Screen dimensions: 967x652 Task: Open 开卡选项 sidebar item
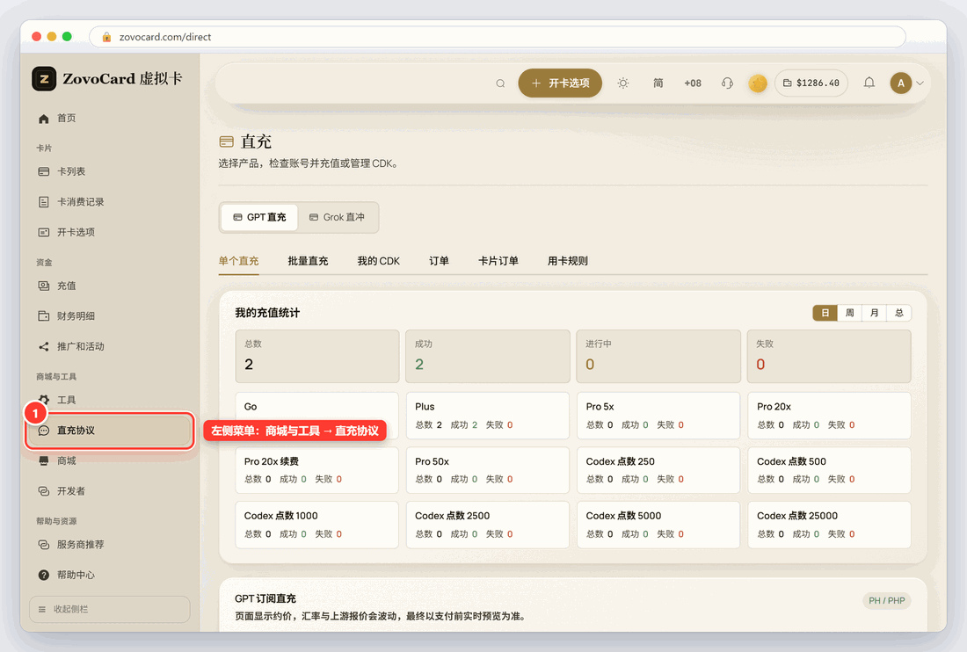point(108,232)
